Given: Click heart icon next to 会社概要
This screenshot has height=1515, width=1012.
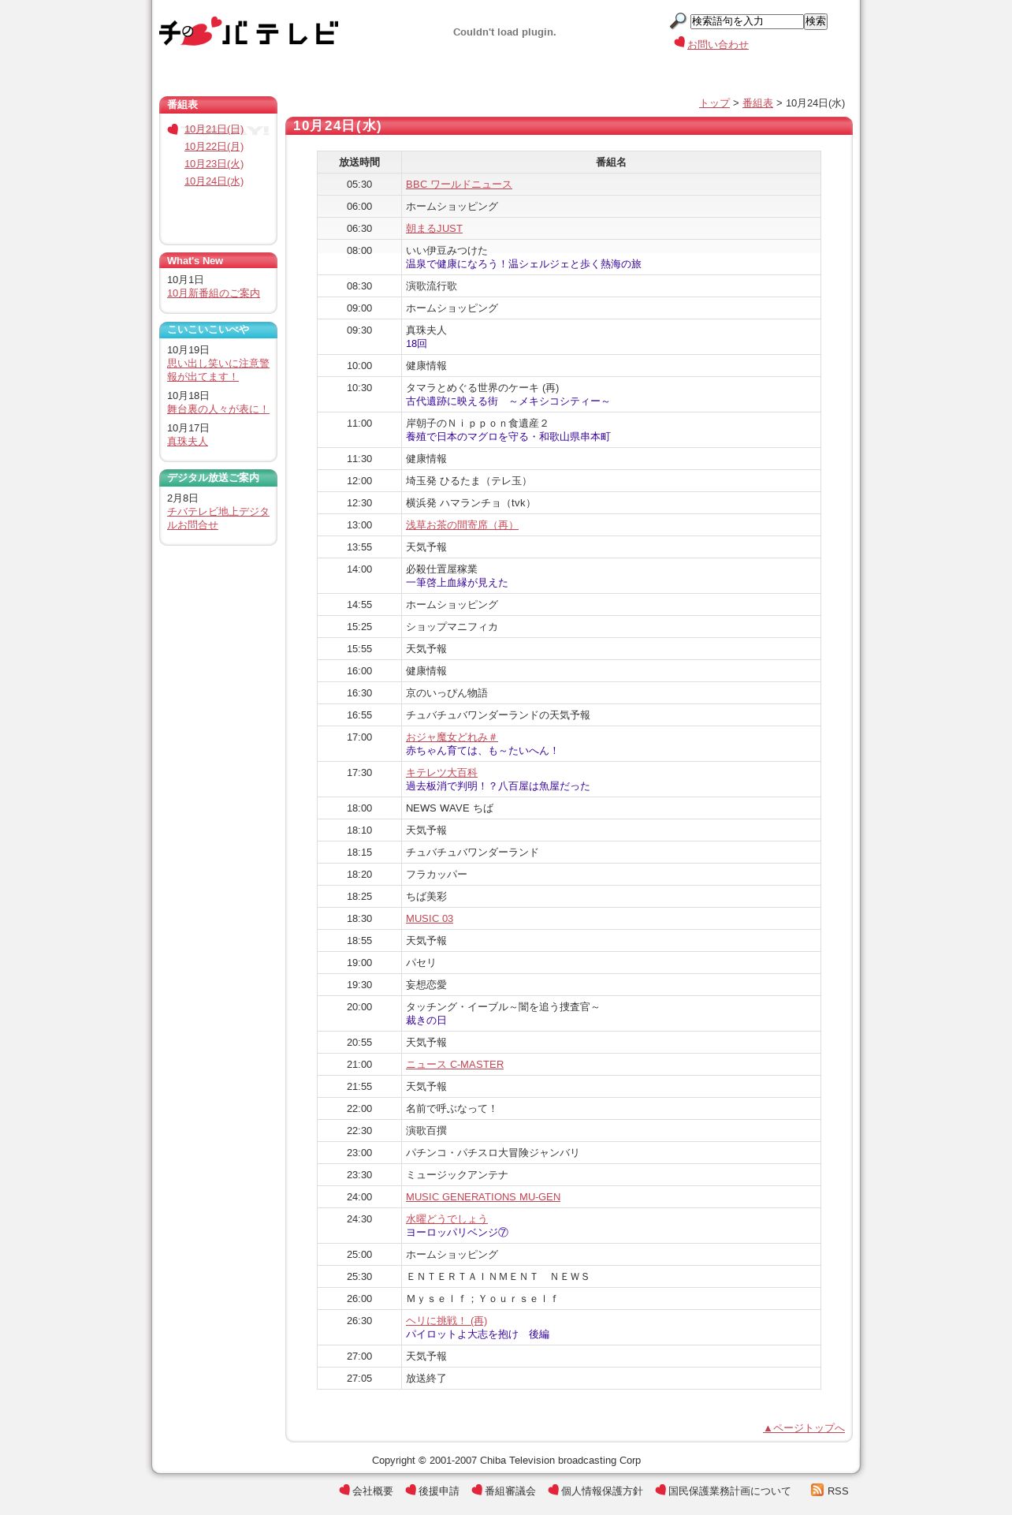Looking at the screenshot, I should [x=344, y=1490].
